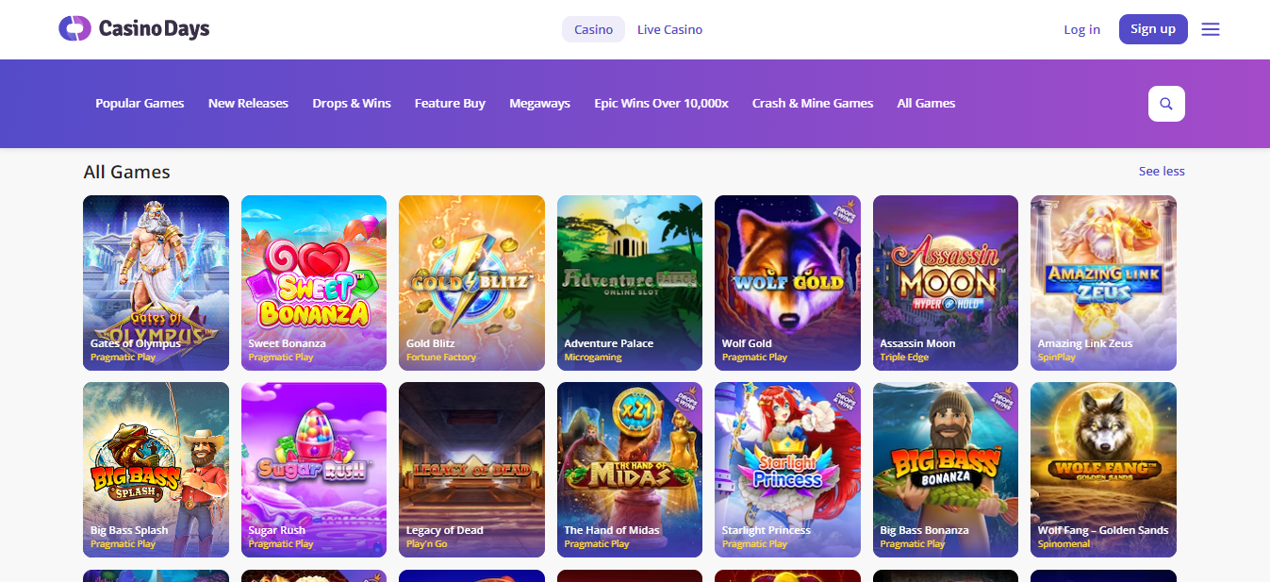Image resolution: width=1270 pixels, height=582 pixels.
Task: Click Pragmatic Play under The Hand of Midas
Action: coord(597,544)
